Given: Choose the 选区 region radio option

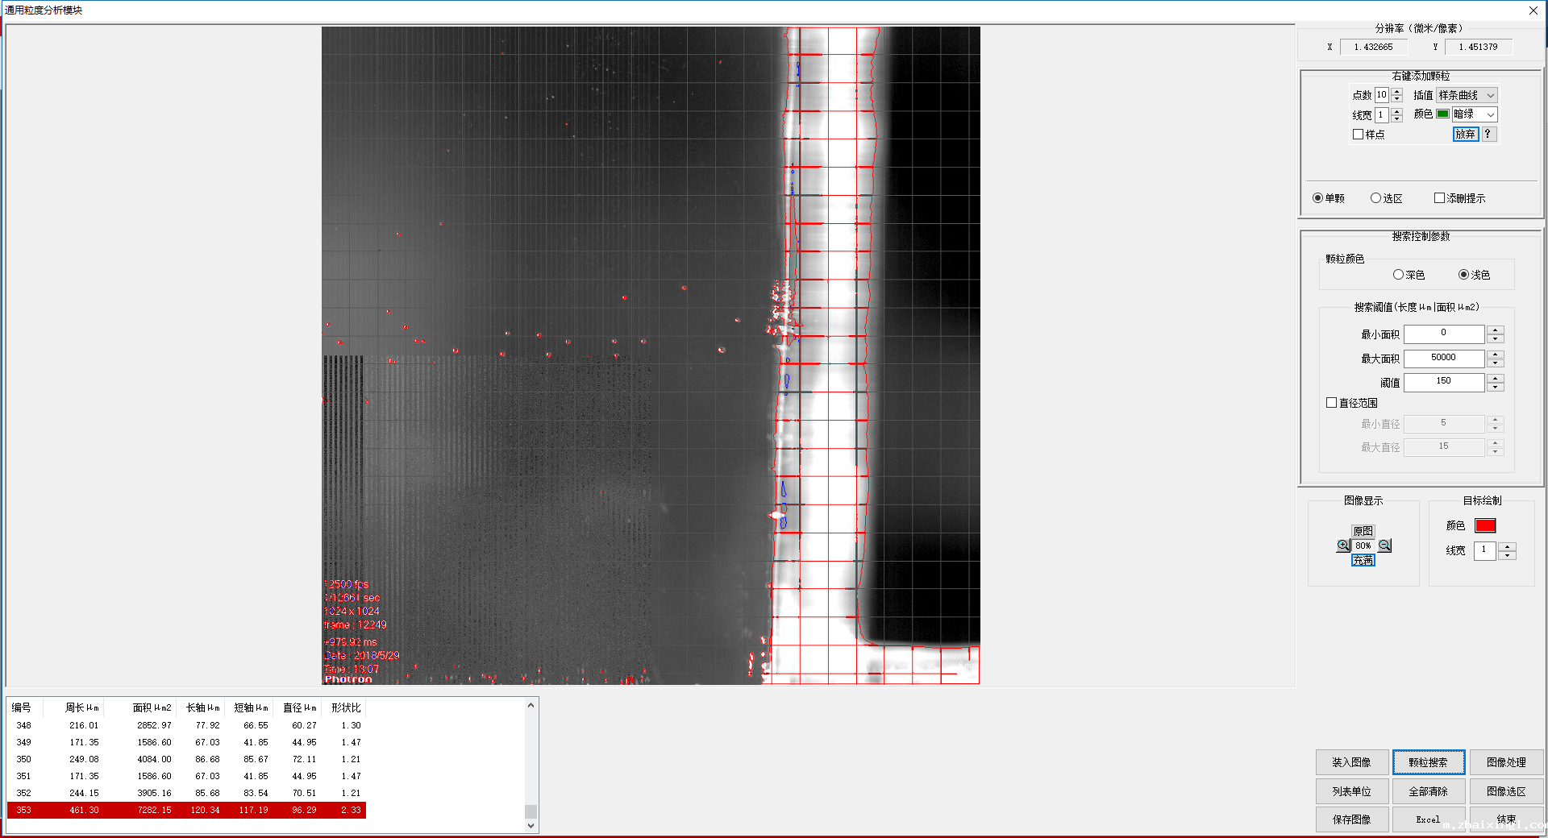Looking at the screenshot, I should [1376, 198].
